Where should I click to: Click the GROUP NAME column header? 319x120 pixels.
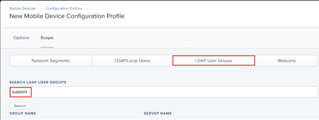23,113
